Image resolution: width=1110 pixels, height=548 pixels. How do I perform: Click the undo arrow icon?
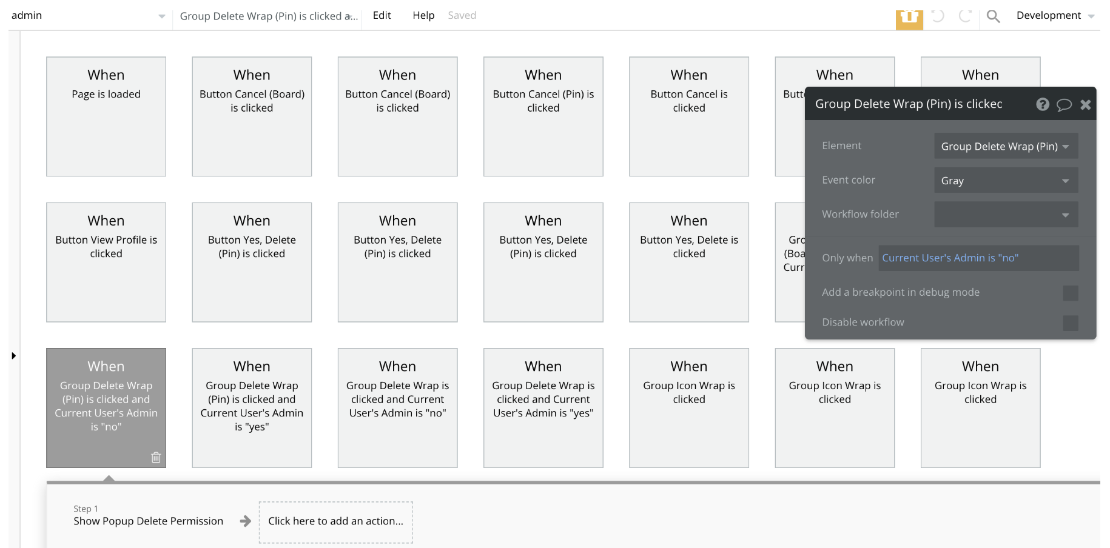[x=938, y=16]
